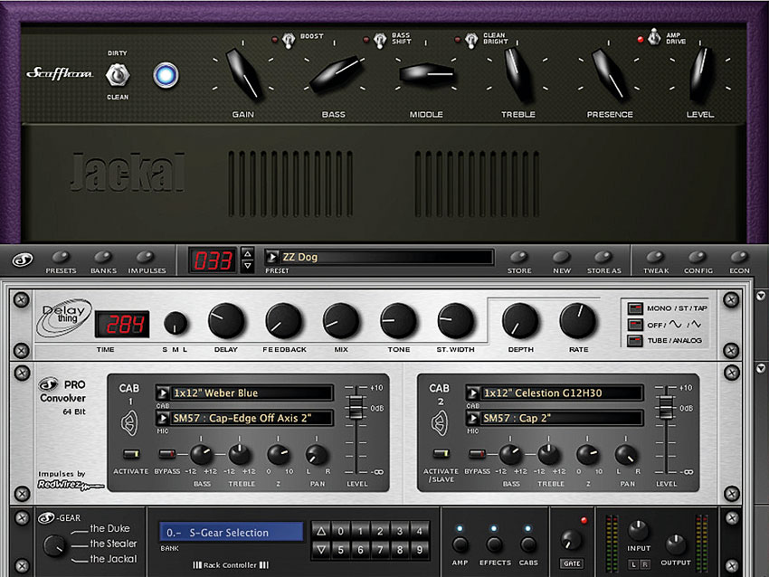Click the delay Mix knob
This screenshot has width=769, height=577.
(x=341, y=321)
